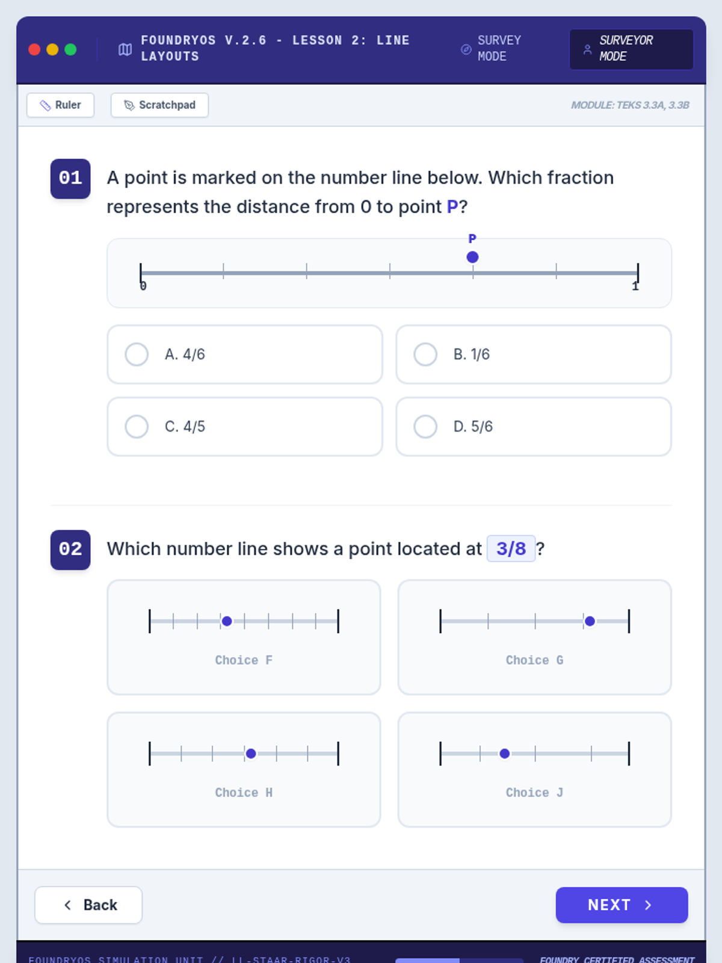Viewport: 722px width, 963px height.
Task: Click the ruler icon in toolbar
Action: (x=45, y=105)
